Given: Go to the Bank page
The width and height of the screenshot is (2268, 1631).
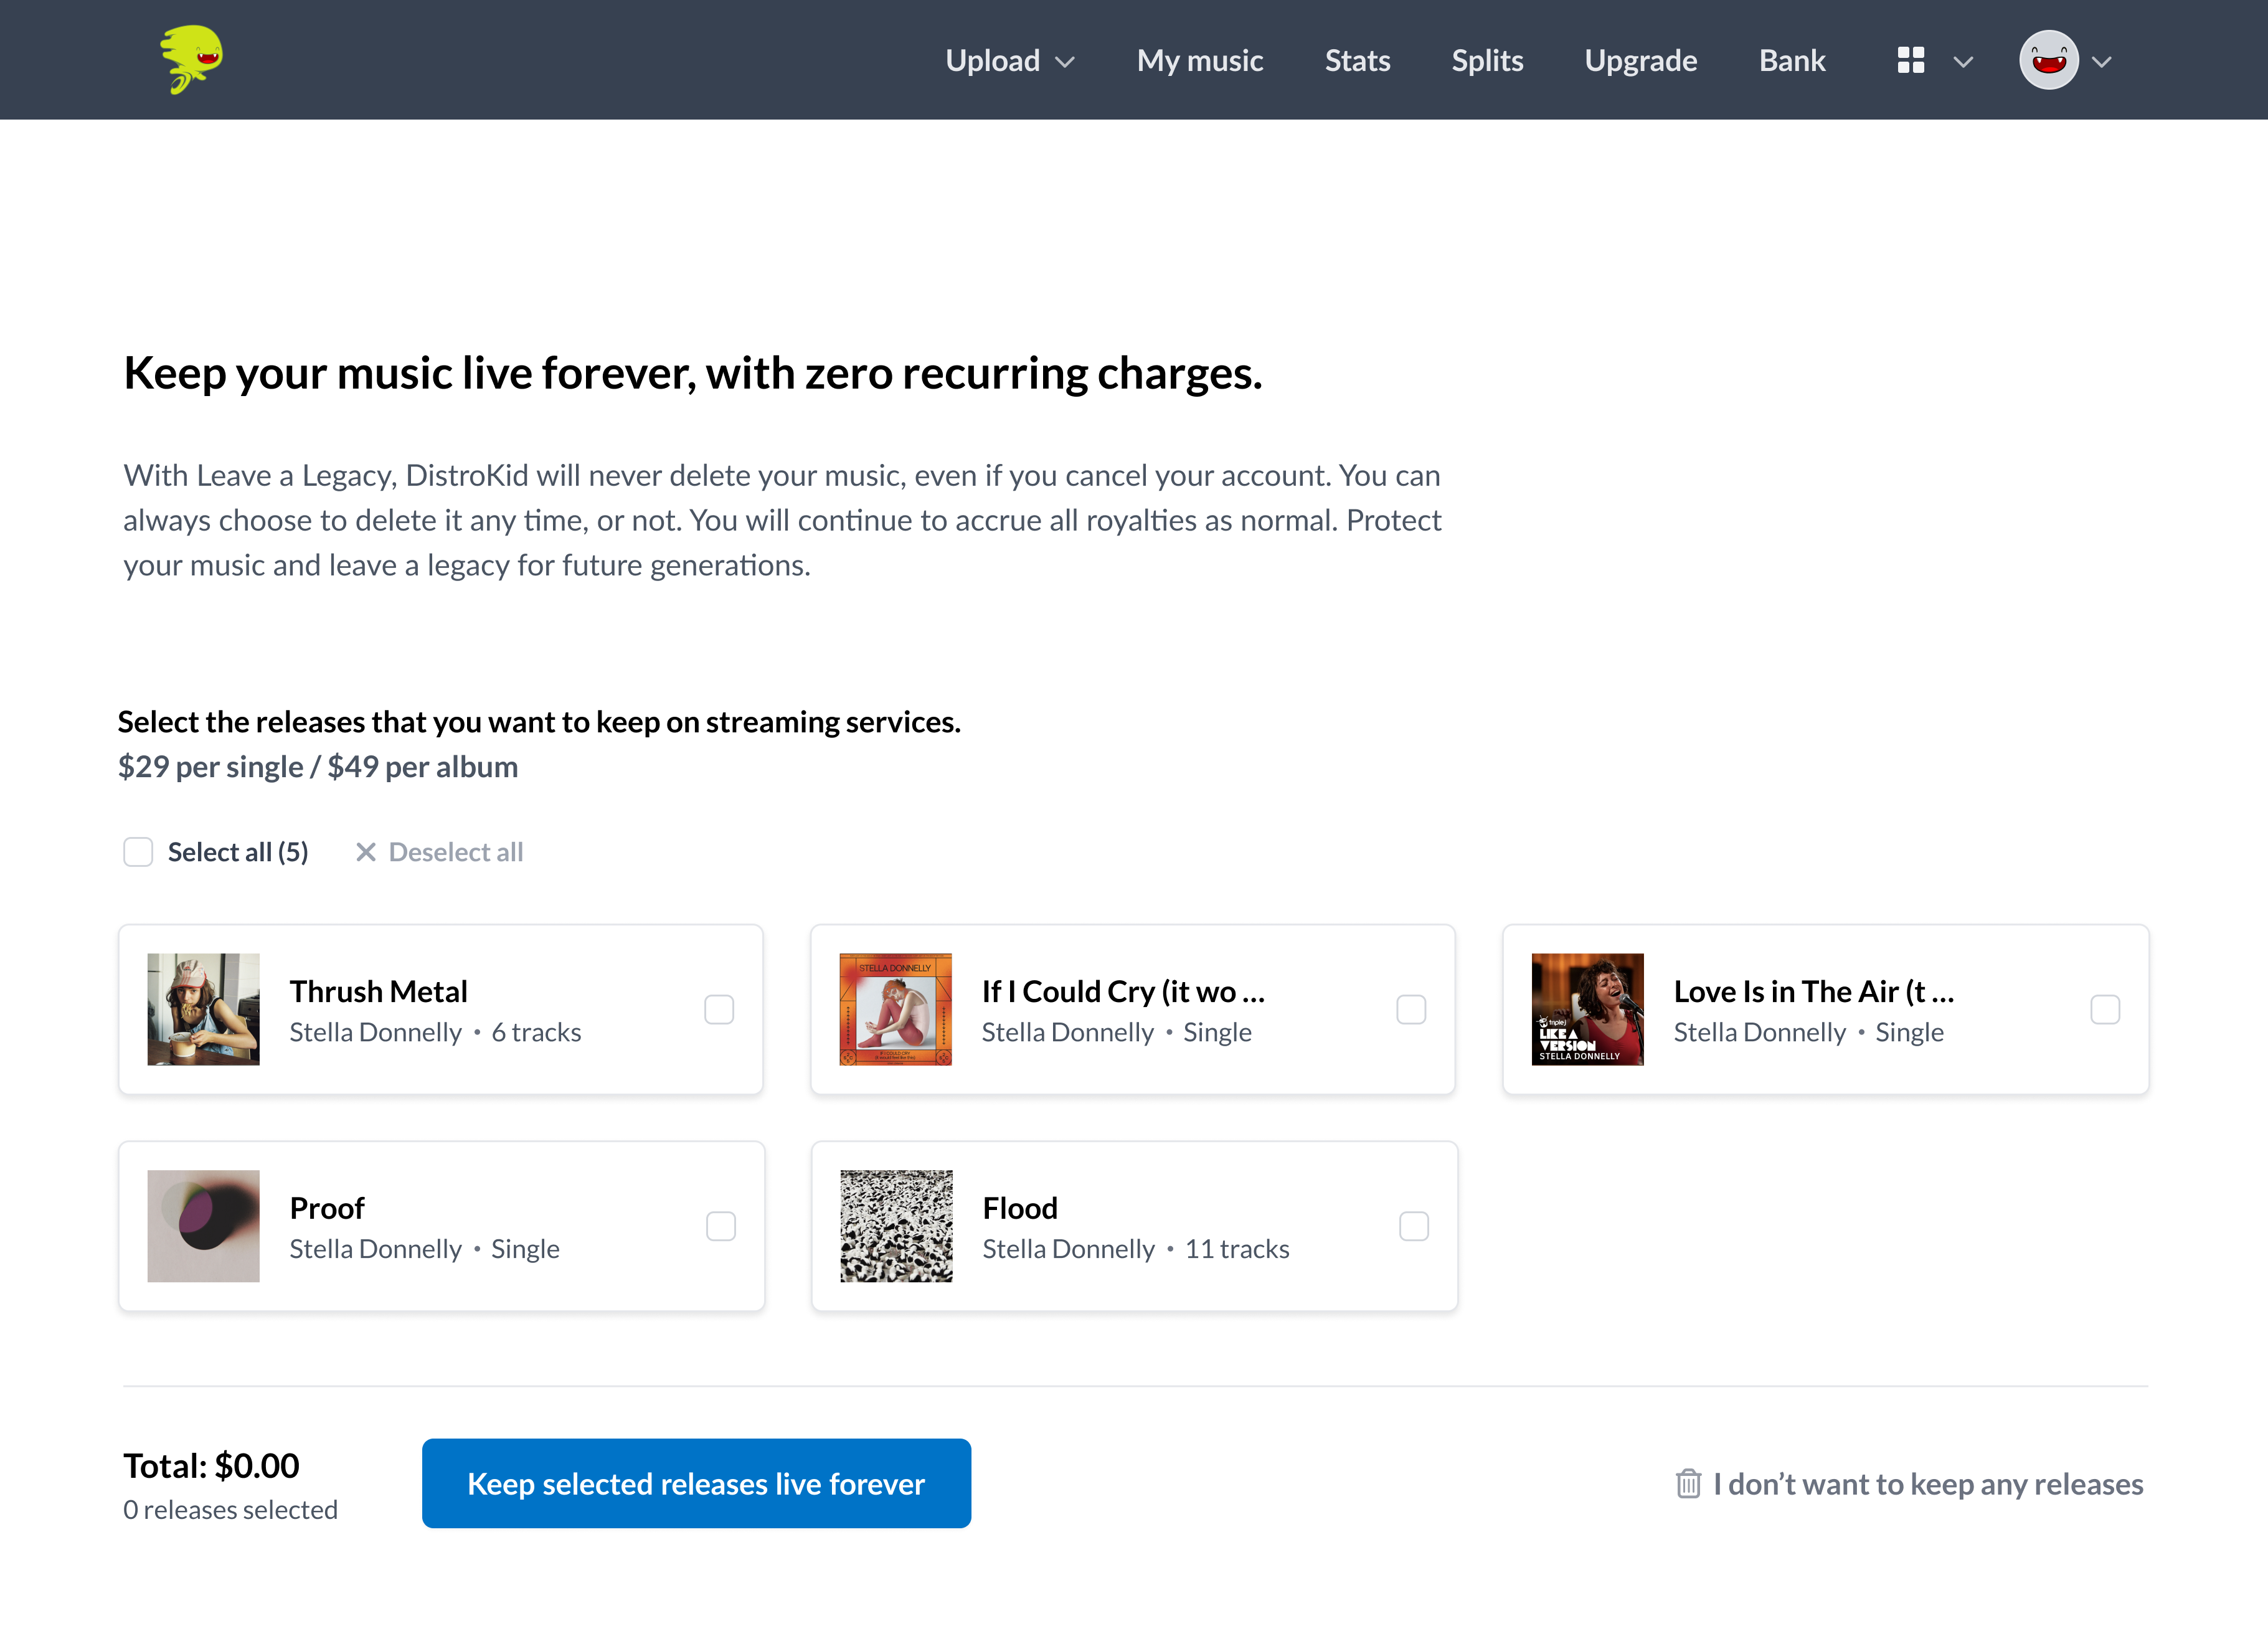Looking at the screenshot, I should (x=1792, y=61).
